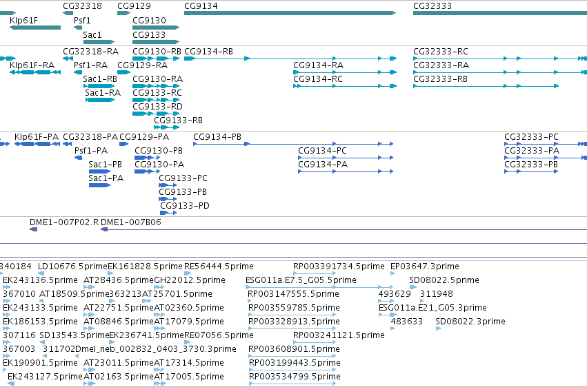The image size is (587, 387).
Task: Click the RP003534799.5prime EST
Action: (292, 384)
